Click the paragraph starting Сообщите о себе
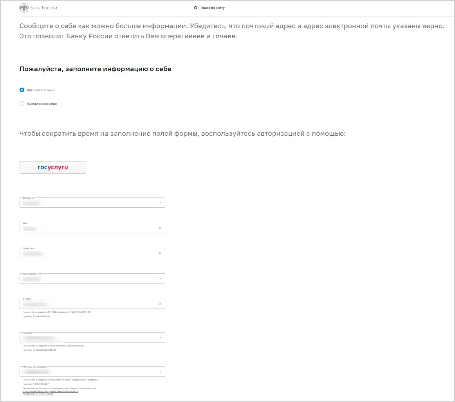 pos(232,31)
